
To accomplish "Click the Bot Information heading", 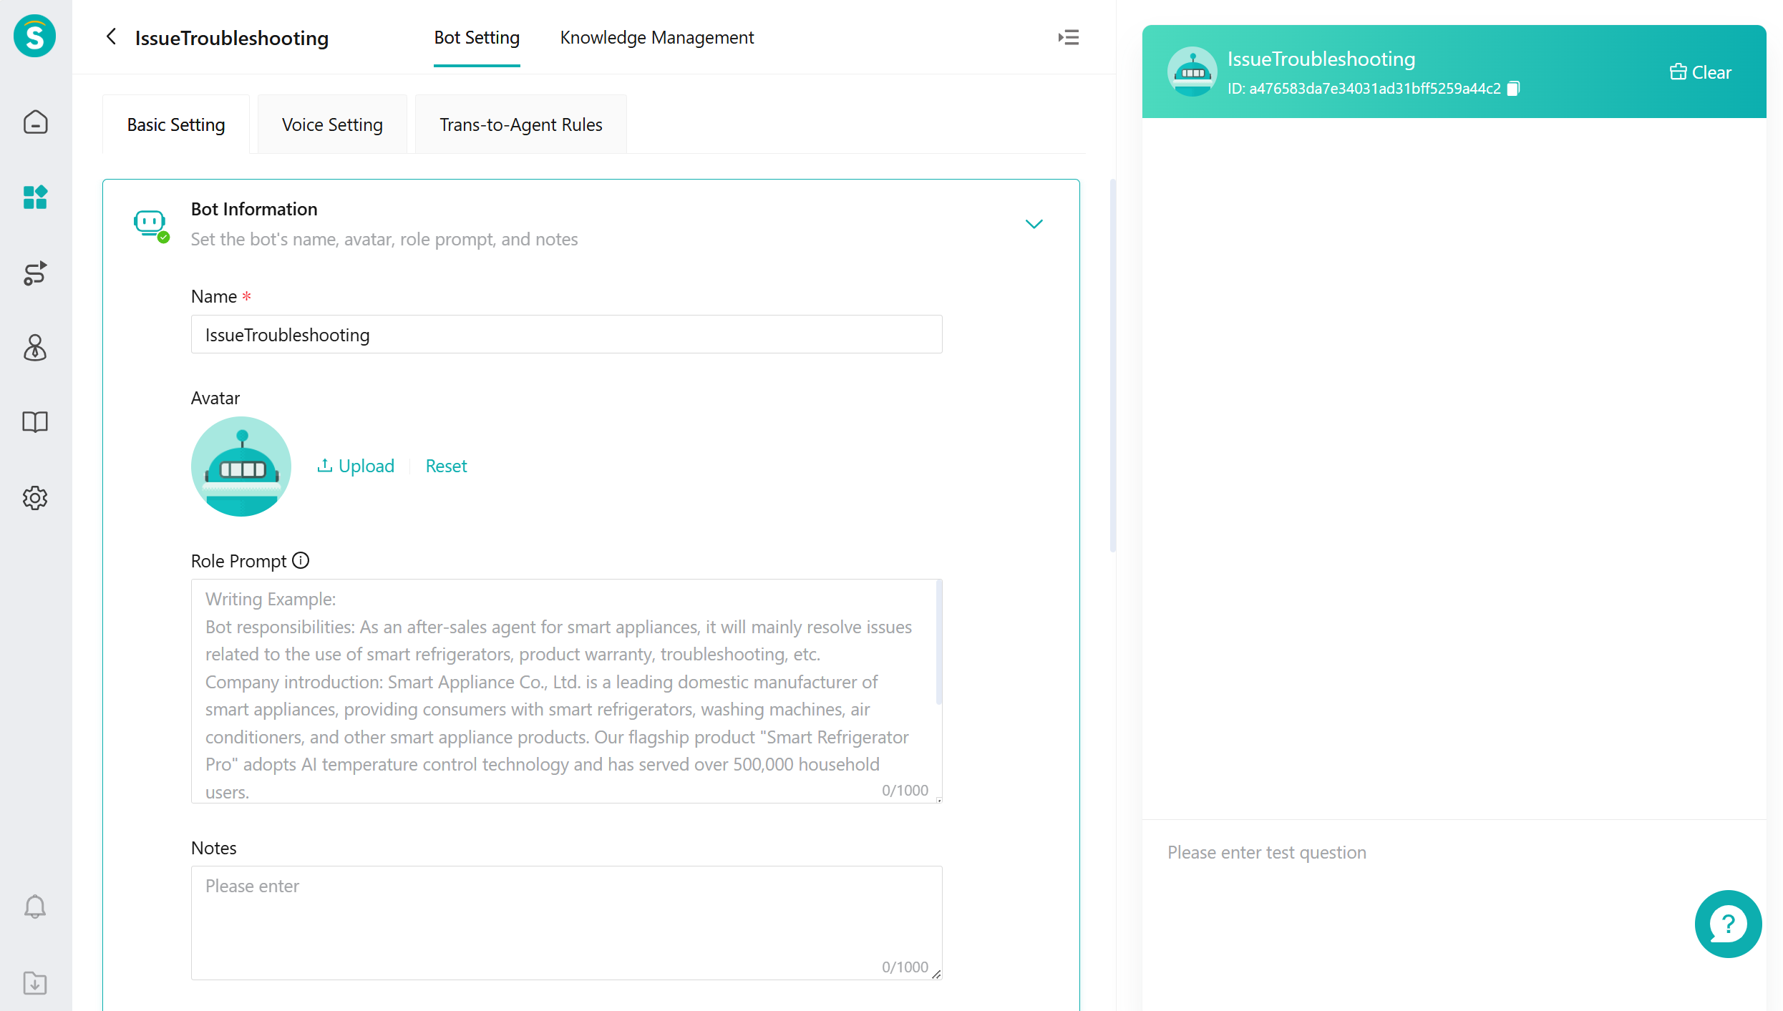I will pyautogui.click(x=254, y=209).
